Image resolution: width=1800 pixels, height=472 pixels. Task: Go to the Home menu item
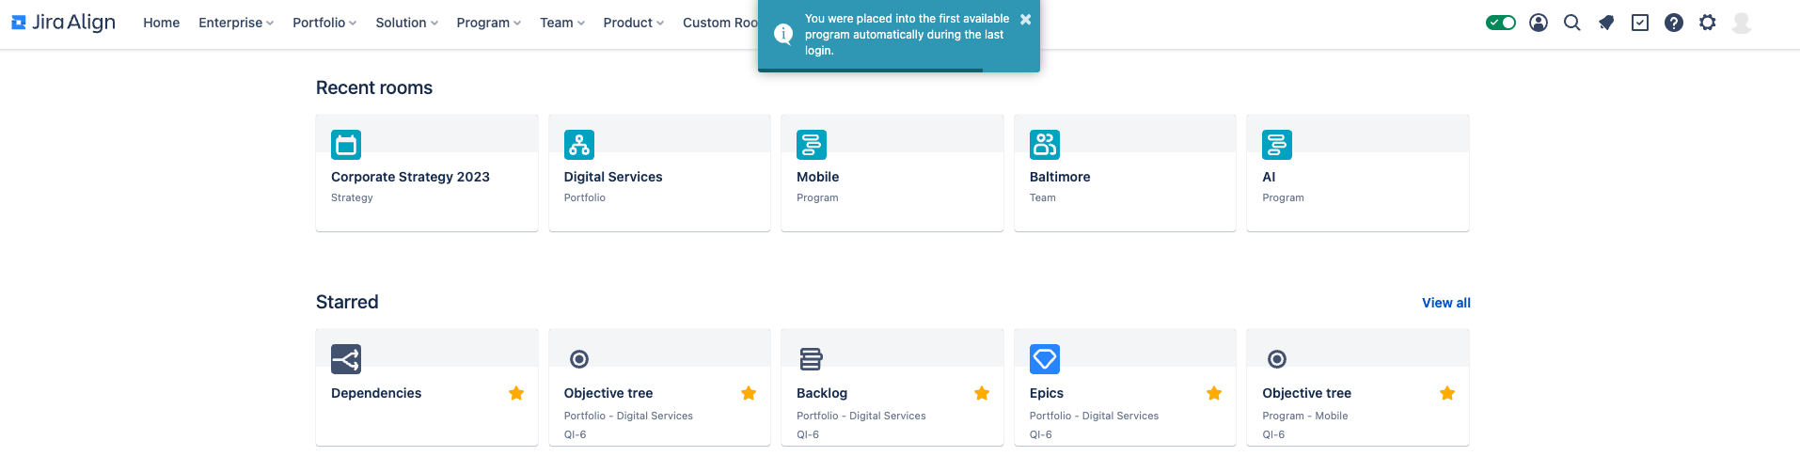pos(161,23)
